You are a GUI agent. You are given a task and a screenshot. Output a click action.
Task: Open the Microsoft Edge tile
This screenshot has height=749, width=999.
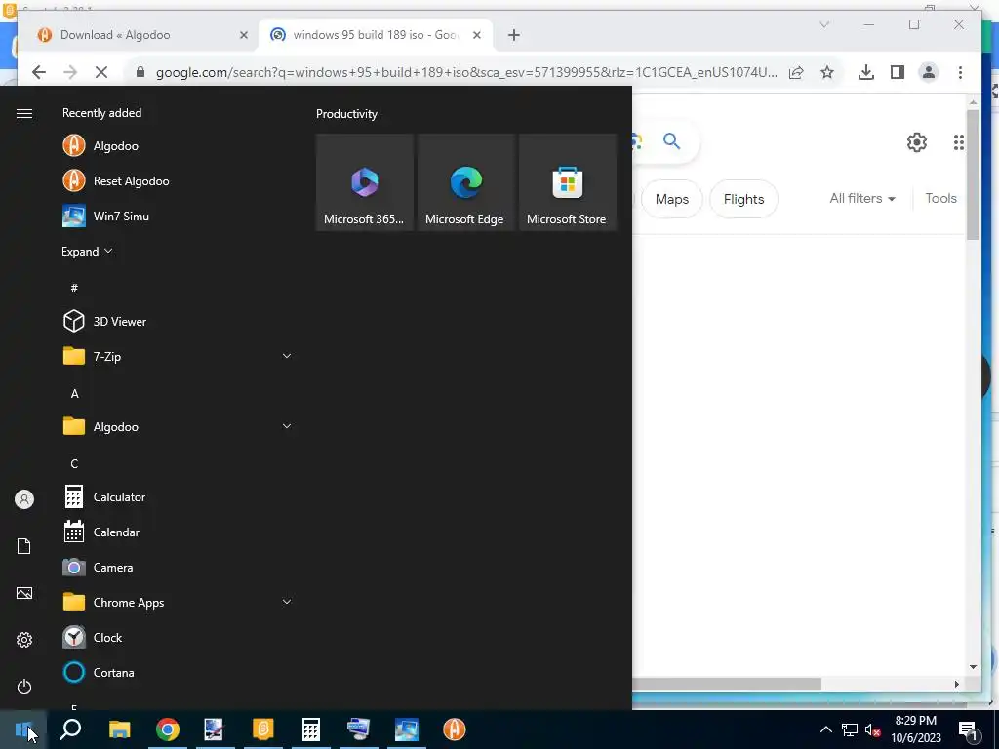click(465, 182)
